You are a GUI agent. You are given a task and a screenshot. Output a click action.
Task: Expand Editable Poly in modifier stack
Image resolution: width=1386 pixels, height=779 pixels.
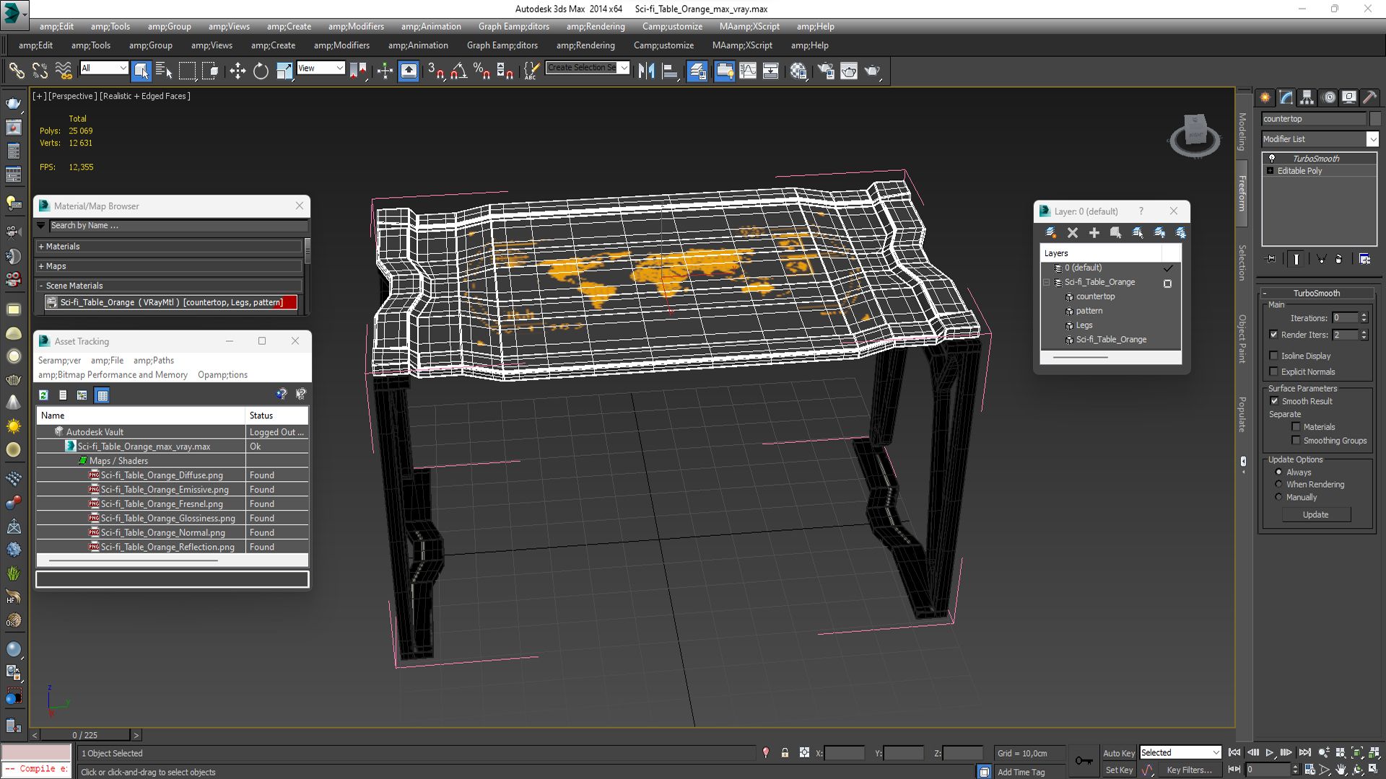click(1270, 171)
